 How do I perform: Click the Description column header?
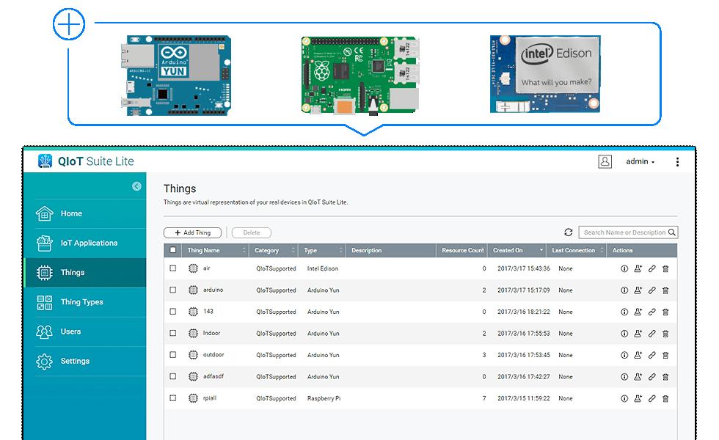click(x=390, y=250)
